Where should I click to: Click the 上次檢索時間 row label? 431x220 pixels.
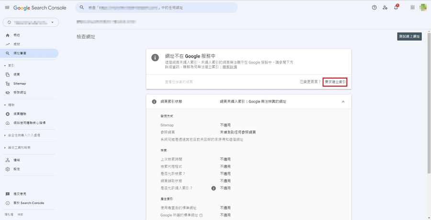point(171,159)
